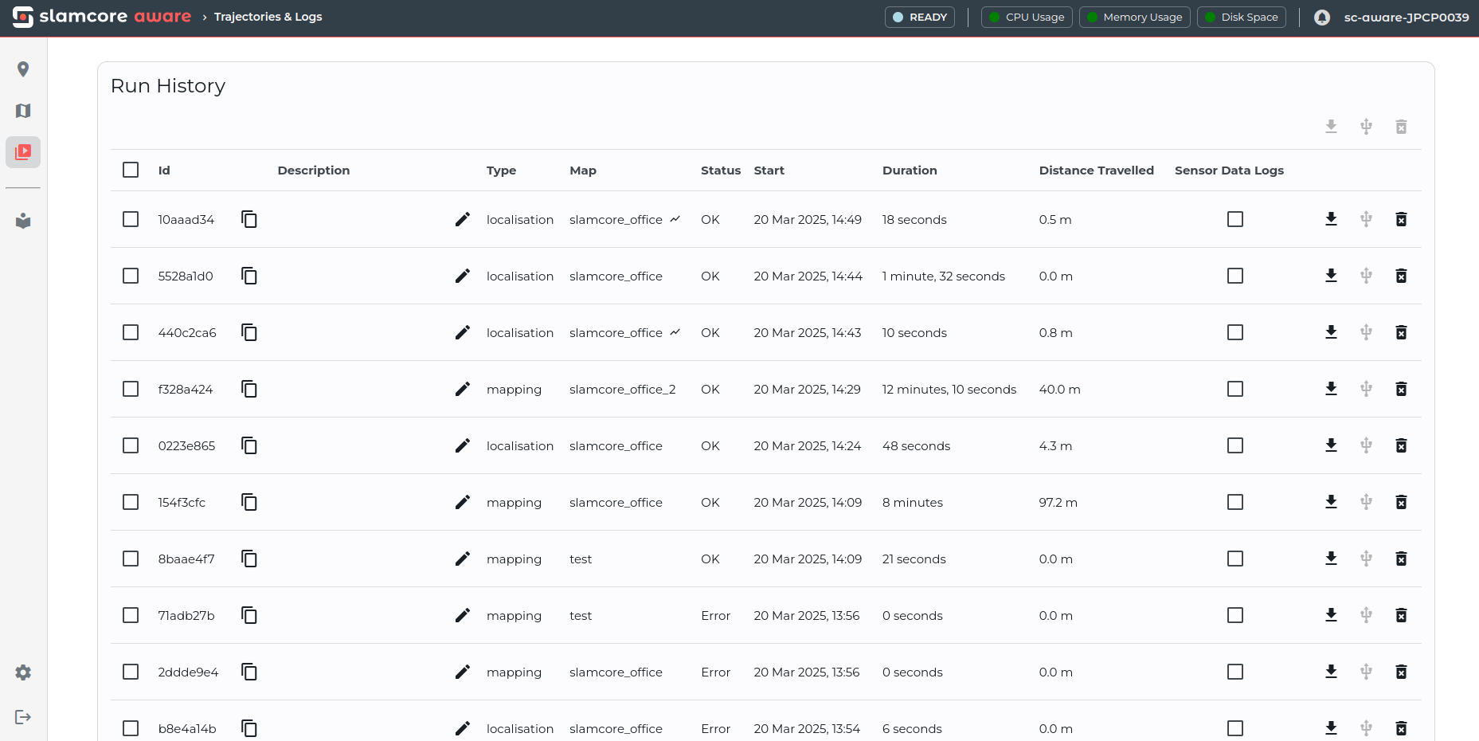This screenshot has height=741, width=1479.
Task: Click bulk download icon above table
Action: tap(1331, 127)
